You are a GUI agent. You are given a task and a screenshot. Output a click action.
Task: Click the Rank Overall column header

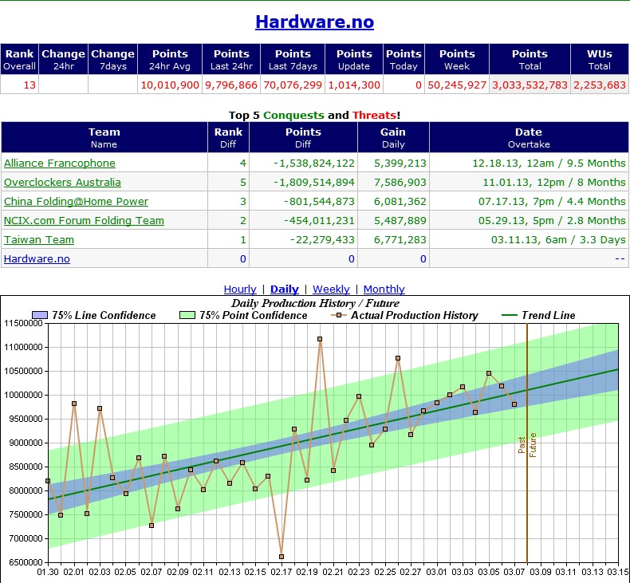tap(19, 60)
